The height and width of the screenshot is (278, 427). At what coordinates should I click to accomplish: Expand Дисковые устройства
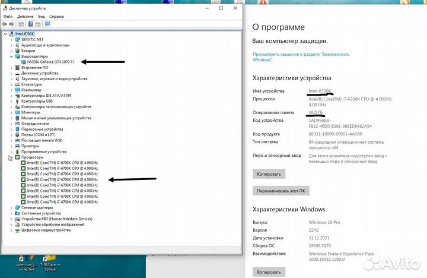tap(11, 73)
